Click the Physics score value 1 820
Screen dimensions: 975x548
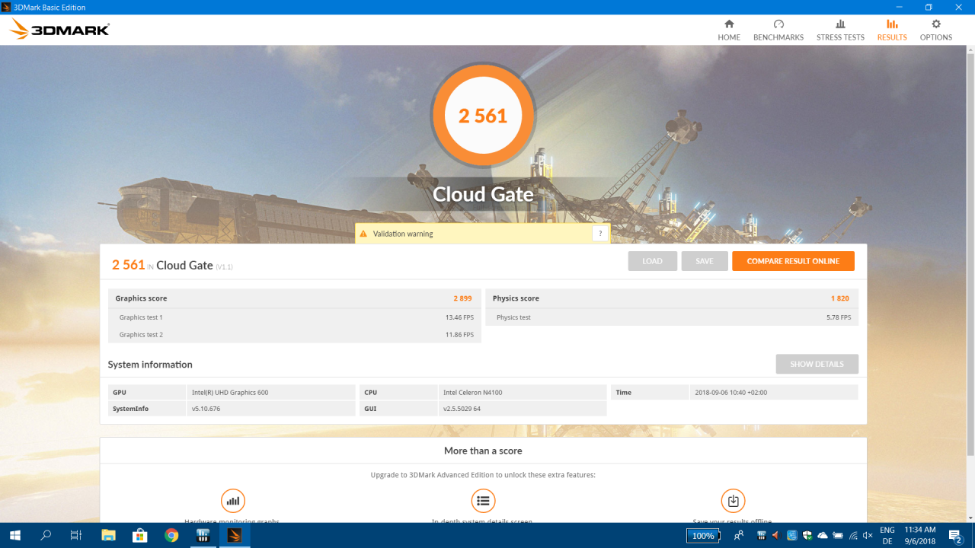point(840,298)
